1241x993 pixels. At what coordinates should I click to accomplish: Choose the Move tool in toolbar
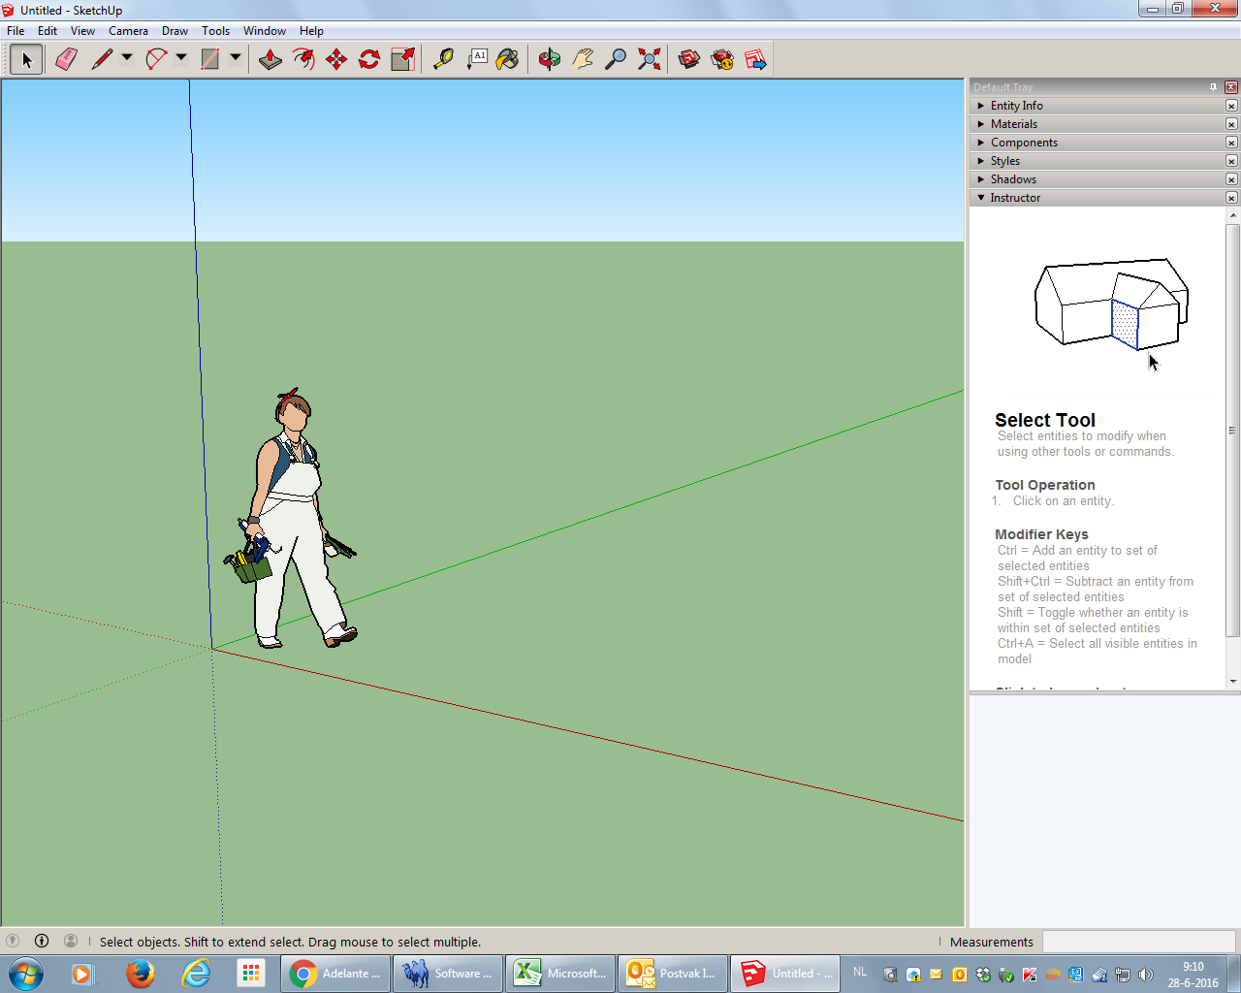(336, 60)
